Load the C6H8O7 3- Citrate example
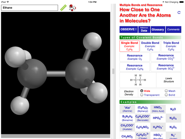Screen dimensions: 185x139 click(143, 136)
